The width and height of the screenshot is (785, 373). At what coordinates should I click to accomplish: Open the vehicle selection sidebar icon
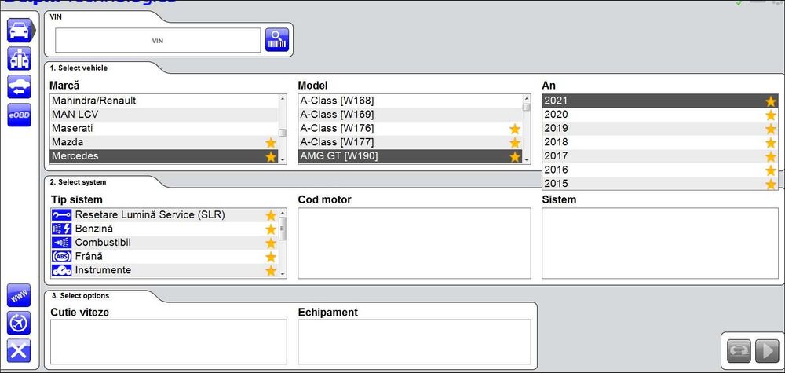[19, 31]
